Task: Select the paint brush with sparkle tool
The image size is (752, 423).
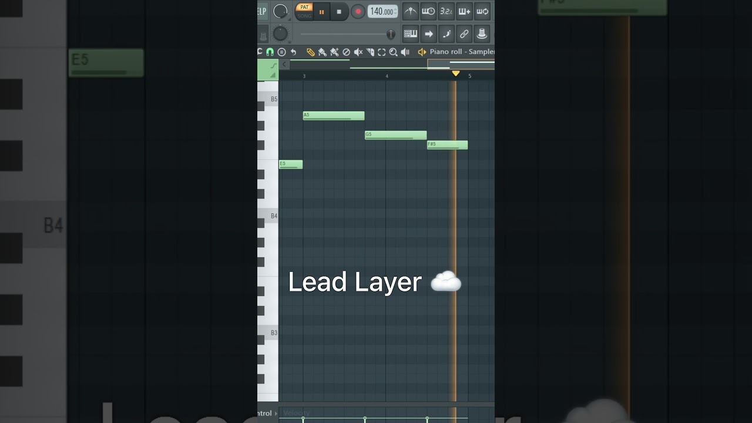Action: click(334, 52)
